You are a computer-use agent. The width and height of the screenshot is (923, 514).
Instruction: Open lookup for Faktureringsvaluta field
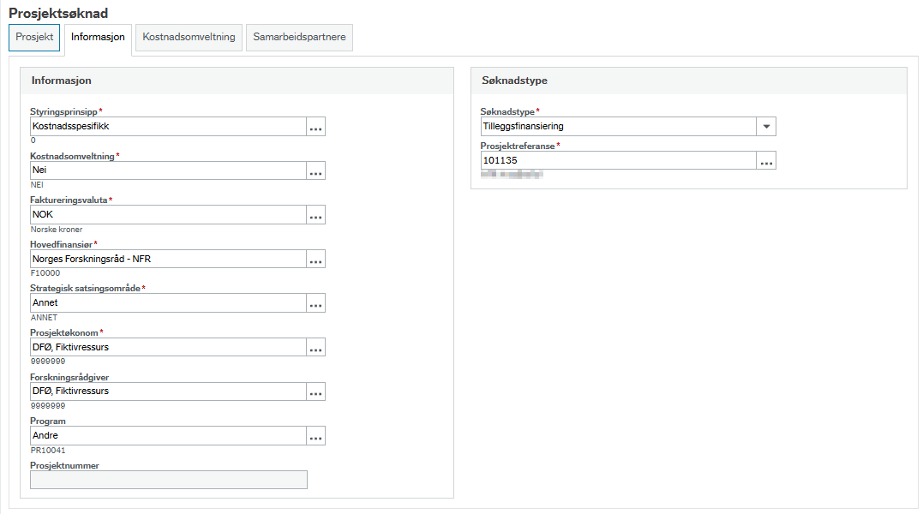coord(315,215)
